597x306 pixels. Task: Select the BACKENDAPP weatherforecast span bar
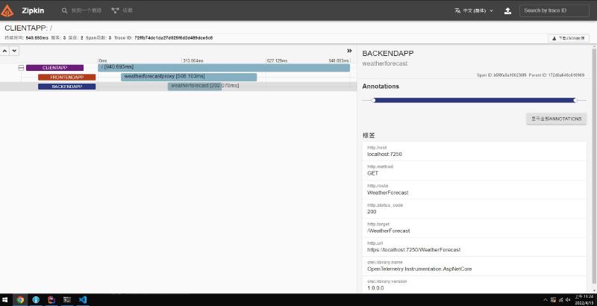[196, 86]
